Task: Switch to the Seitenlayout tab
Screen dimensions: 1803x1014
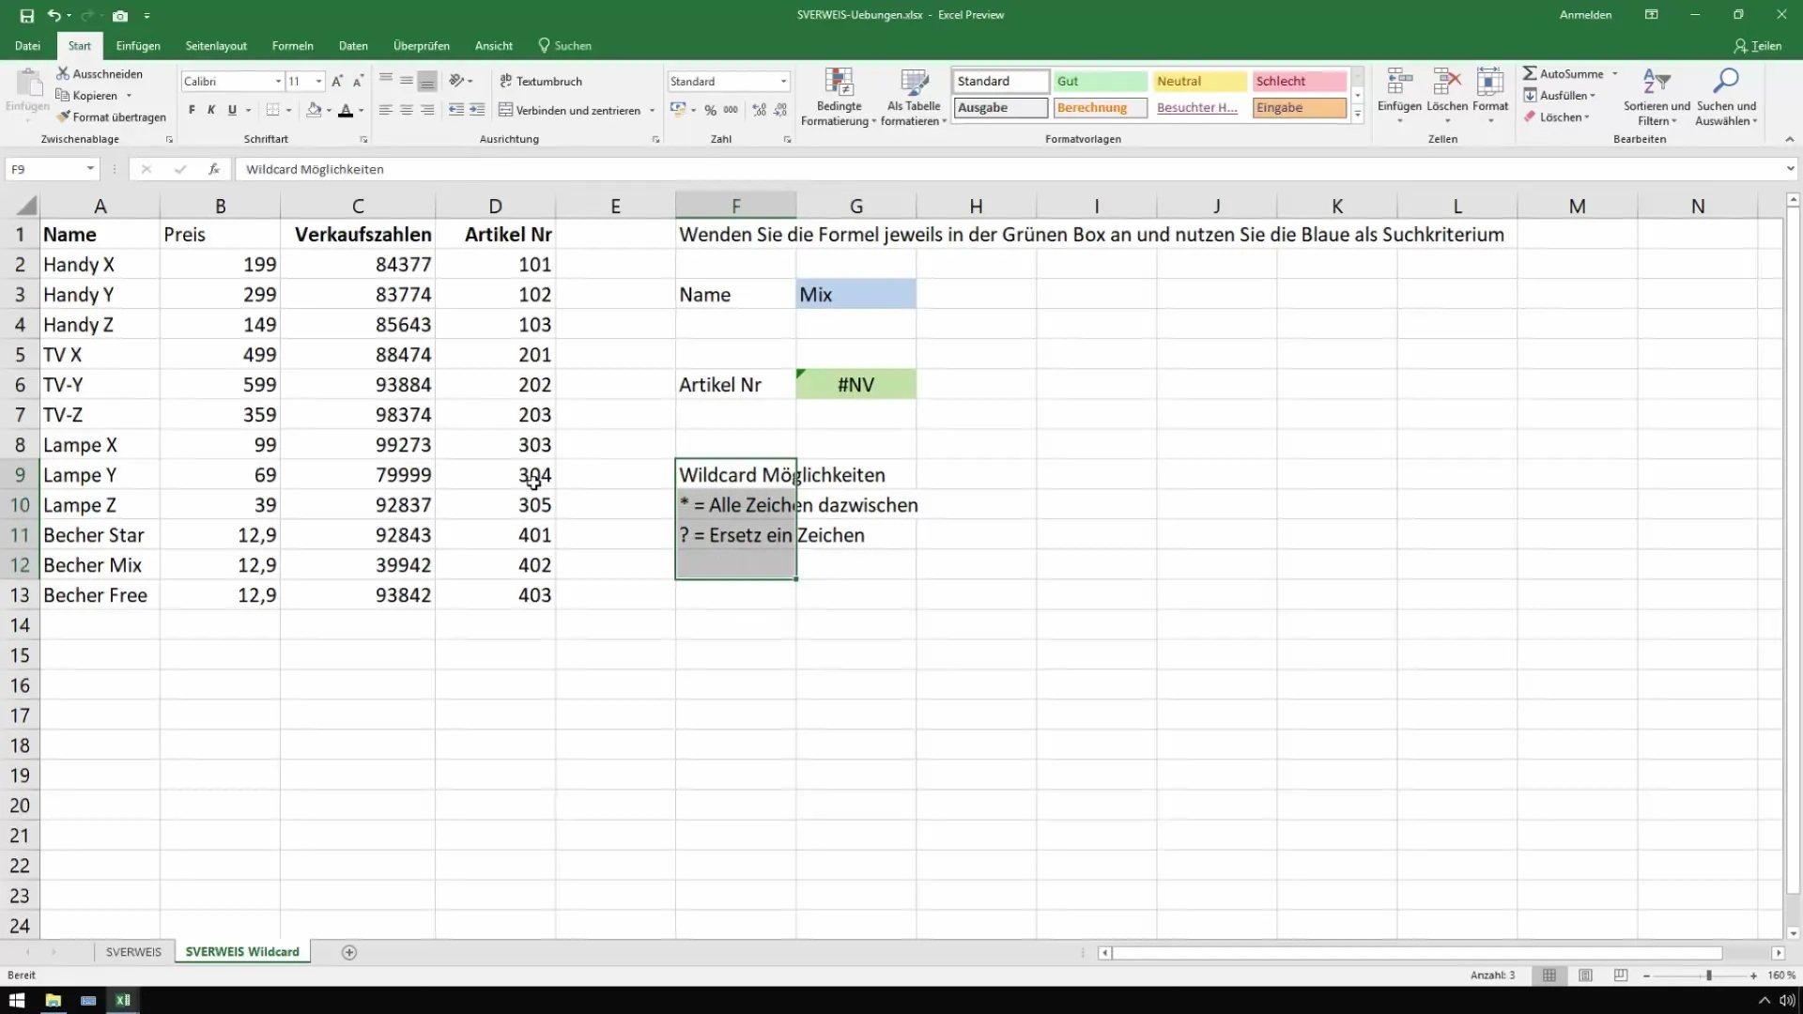Action: (216, 45)
